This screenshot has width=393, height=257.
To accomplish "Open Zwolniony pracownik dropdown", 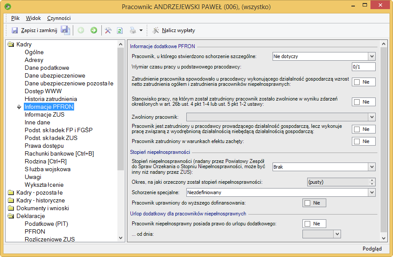I will coord(372,117).
